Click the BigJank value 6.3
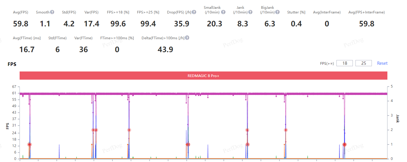Screen dimensions: 407x162 (270, 24)
